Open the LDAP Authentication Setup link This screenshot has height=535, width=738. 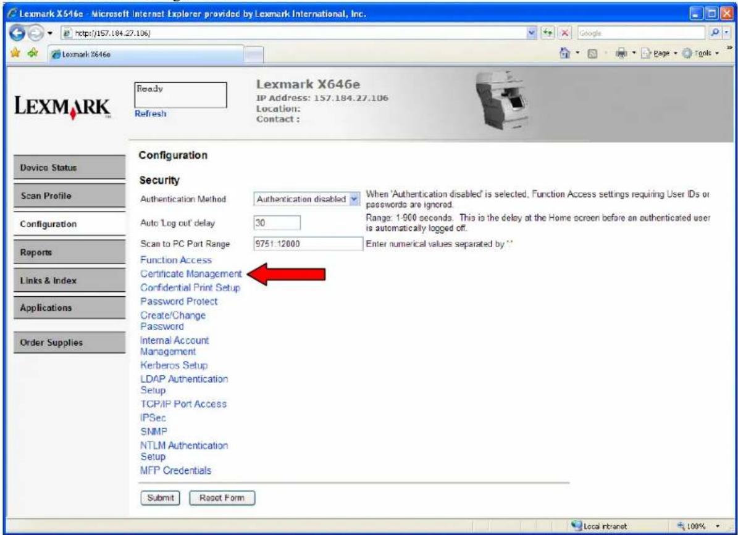click(184, 384)
